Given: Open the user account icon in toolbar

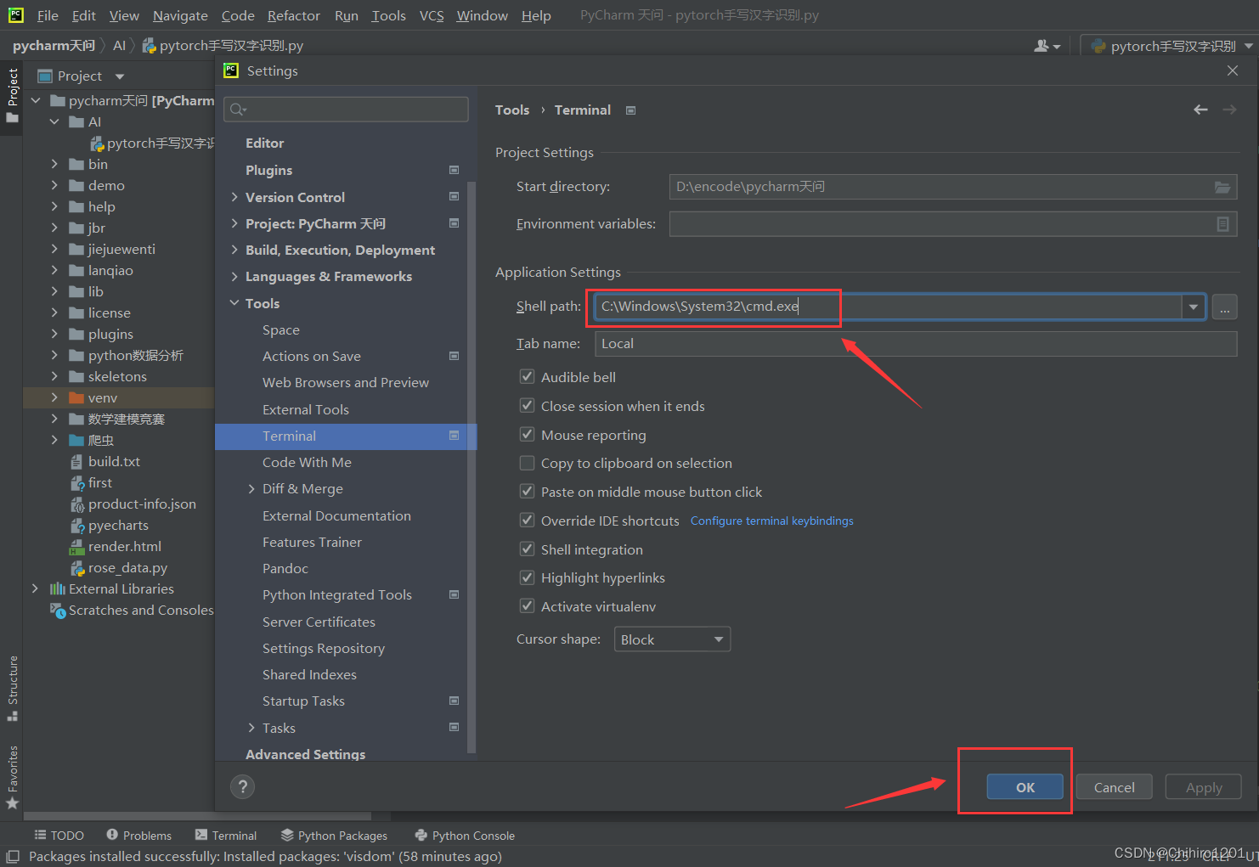Looking at the screenshot, I should point(1047,46).
